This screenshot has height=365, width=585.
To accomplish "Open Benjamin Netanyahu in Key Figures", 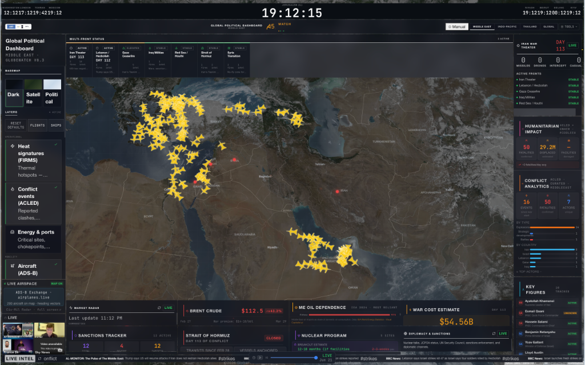I will click(548, 333).
